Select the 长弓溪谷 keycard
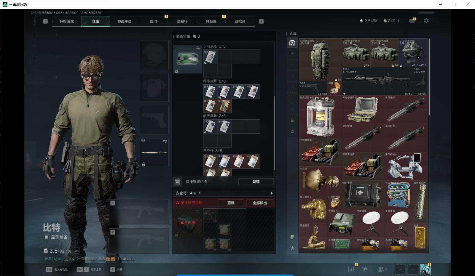 point(210,57)
